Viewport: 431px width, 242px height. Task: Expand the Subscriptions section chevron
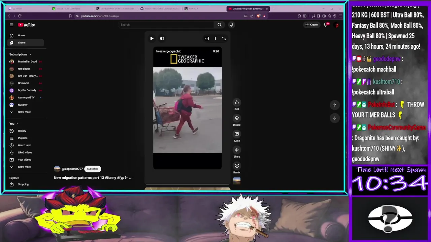(x=30, y=54)
